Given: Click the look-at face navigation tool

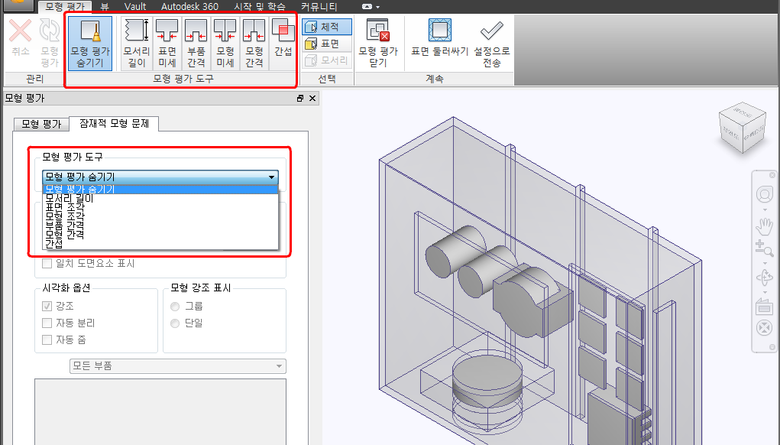Looking at the screenshot, I should tap(764, 307).
